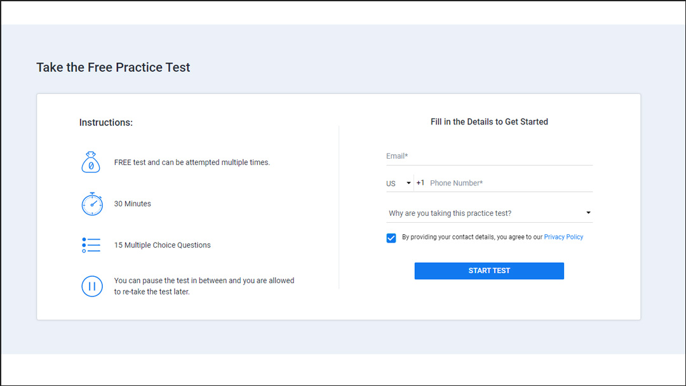
Task: Agree to the contact details consent checkbox
Action: (391, 237)
